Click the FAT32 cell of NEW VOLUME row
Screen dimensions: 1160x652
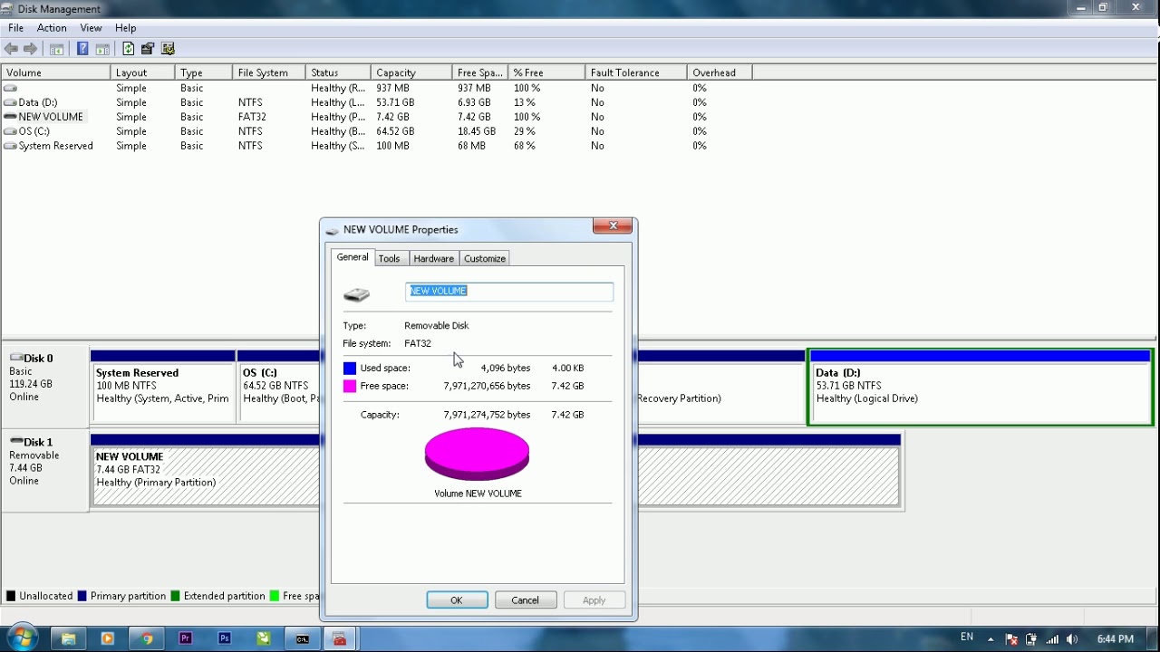(x=252, y=117)
